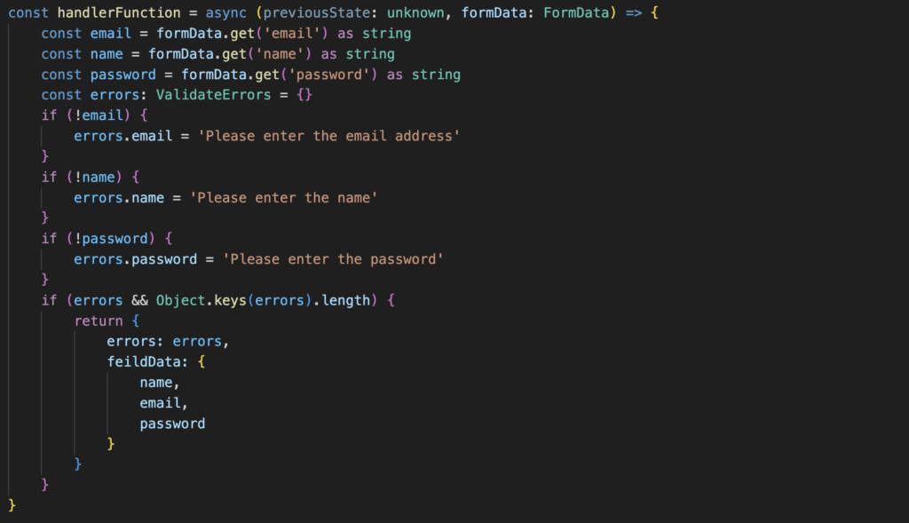Place cursor in 'Please enter the email address'
This screenshot has width=909, height=523.
click(329, 136)
